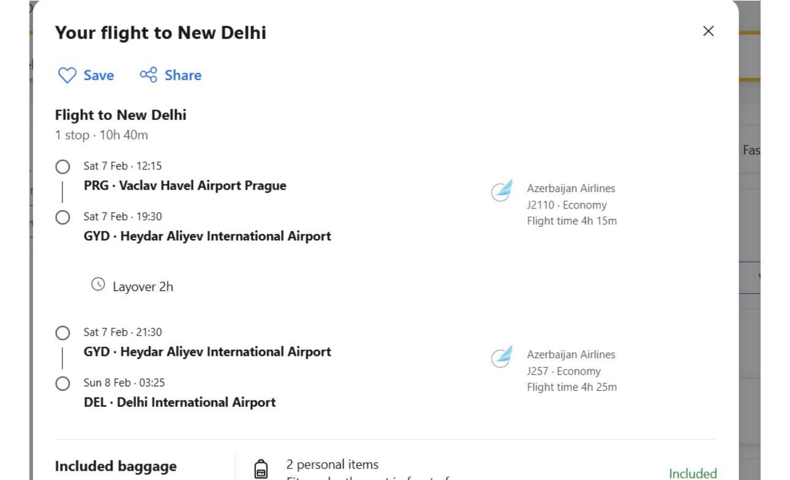Click the Save text link

click(99, 75)
